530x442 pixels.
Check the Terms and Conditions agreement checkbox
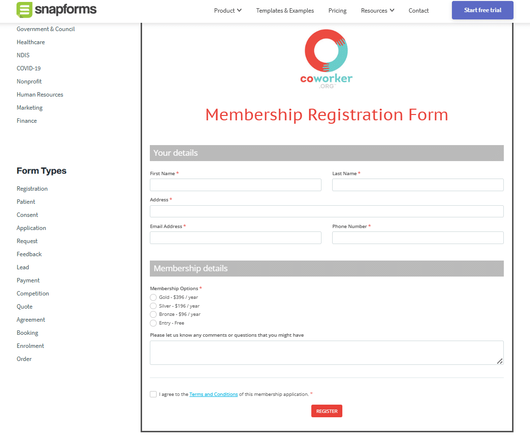pyautogui.click(x=153, y=394)
